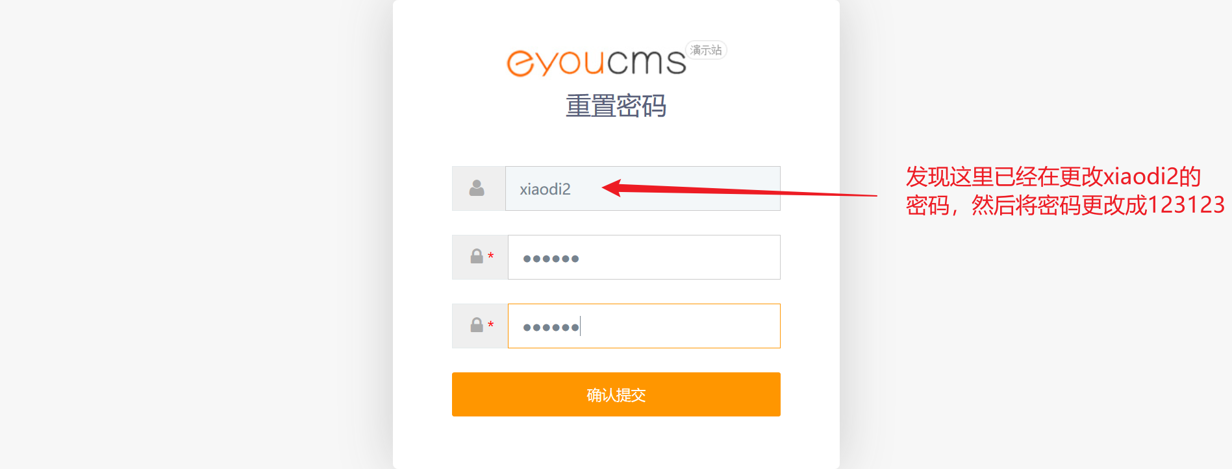The image size is (1232, 469).
Task: Click the masked dots in first password field
Action: [x=551, y=259]
